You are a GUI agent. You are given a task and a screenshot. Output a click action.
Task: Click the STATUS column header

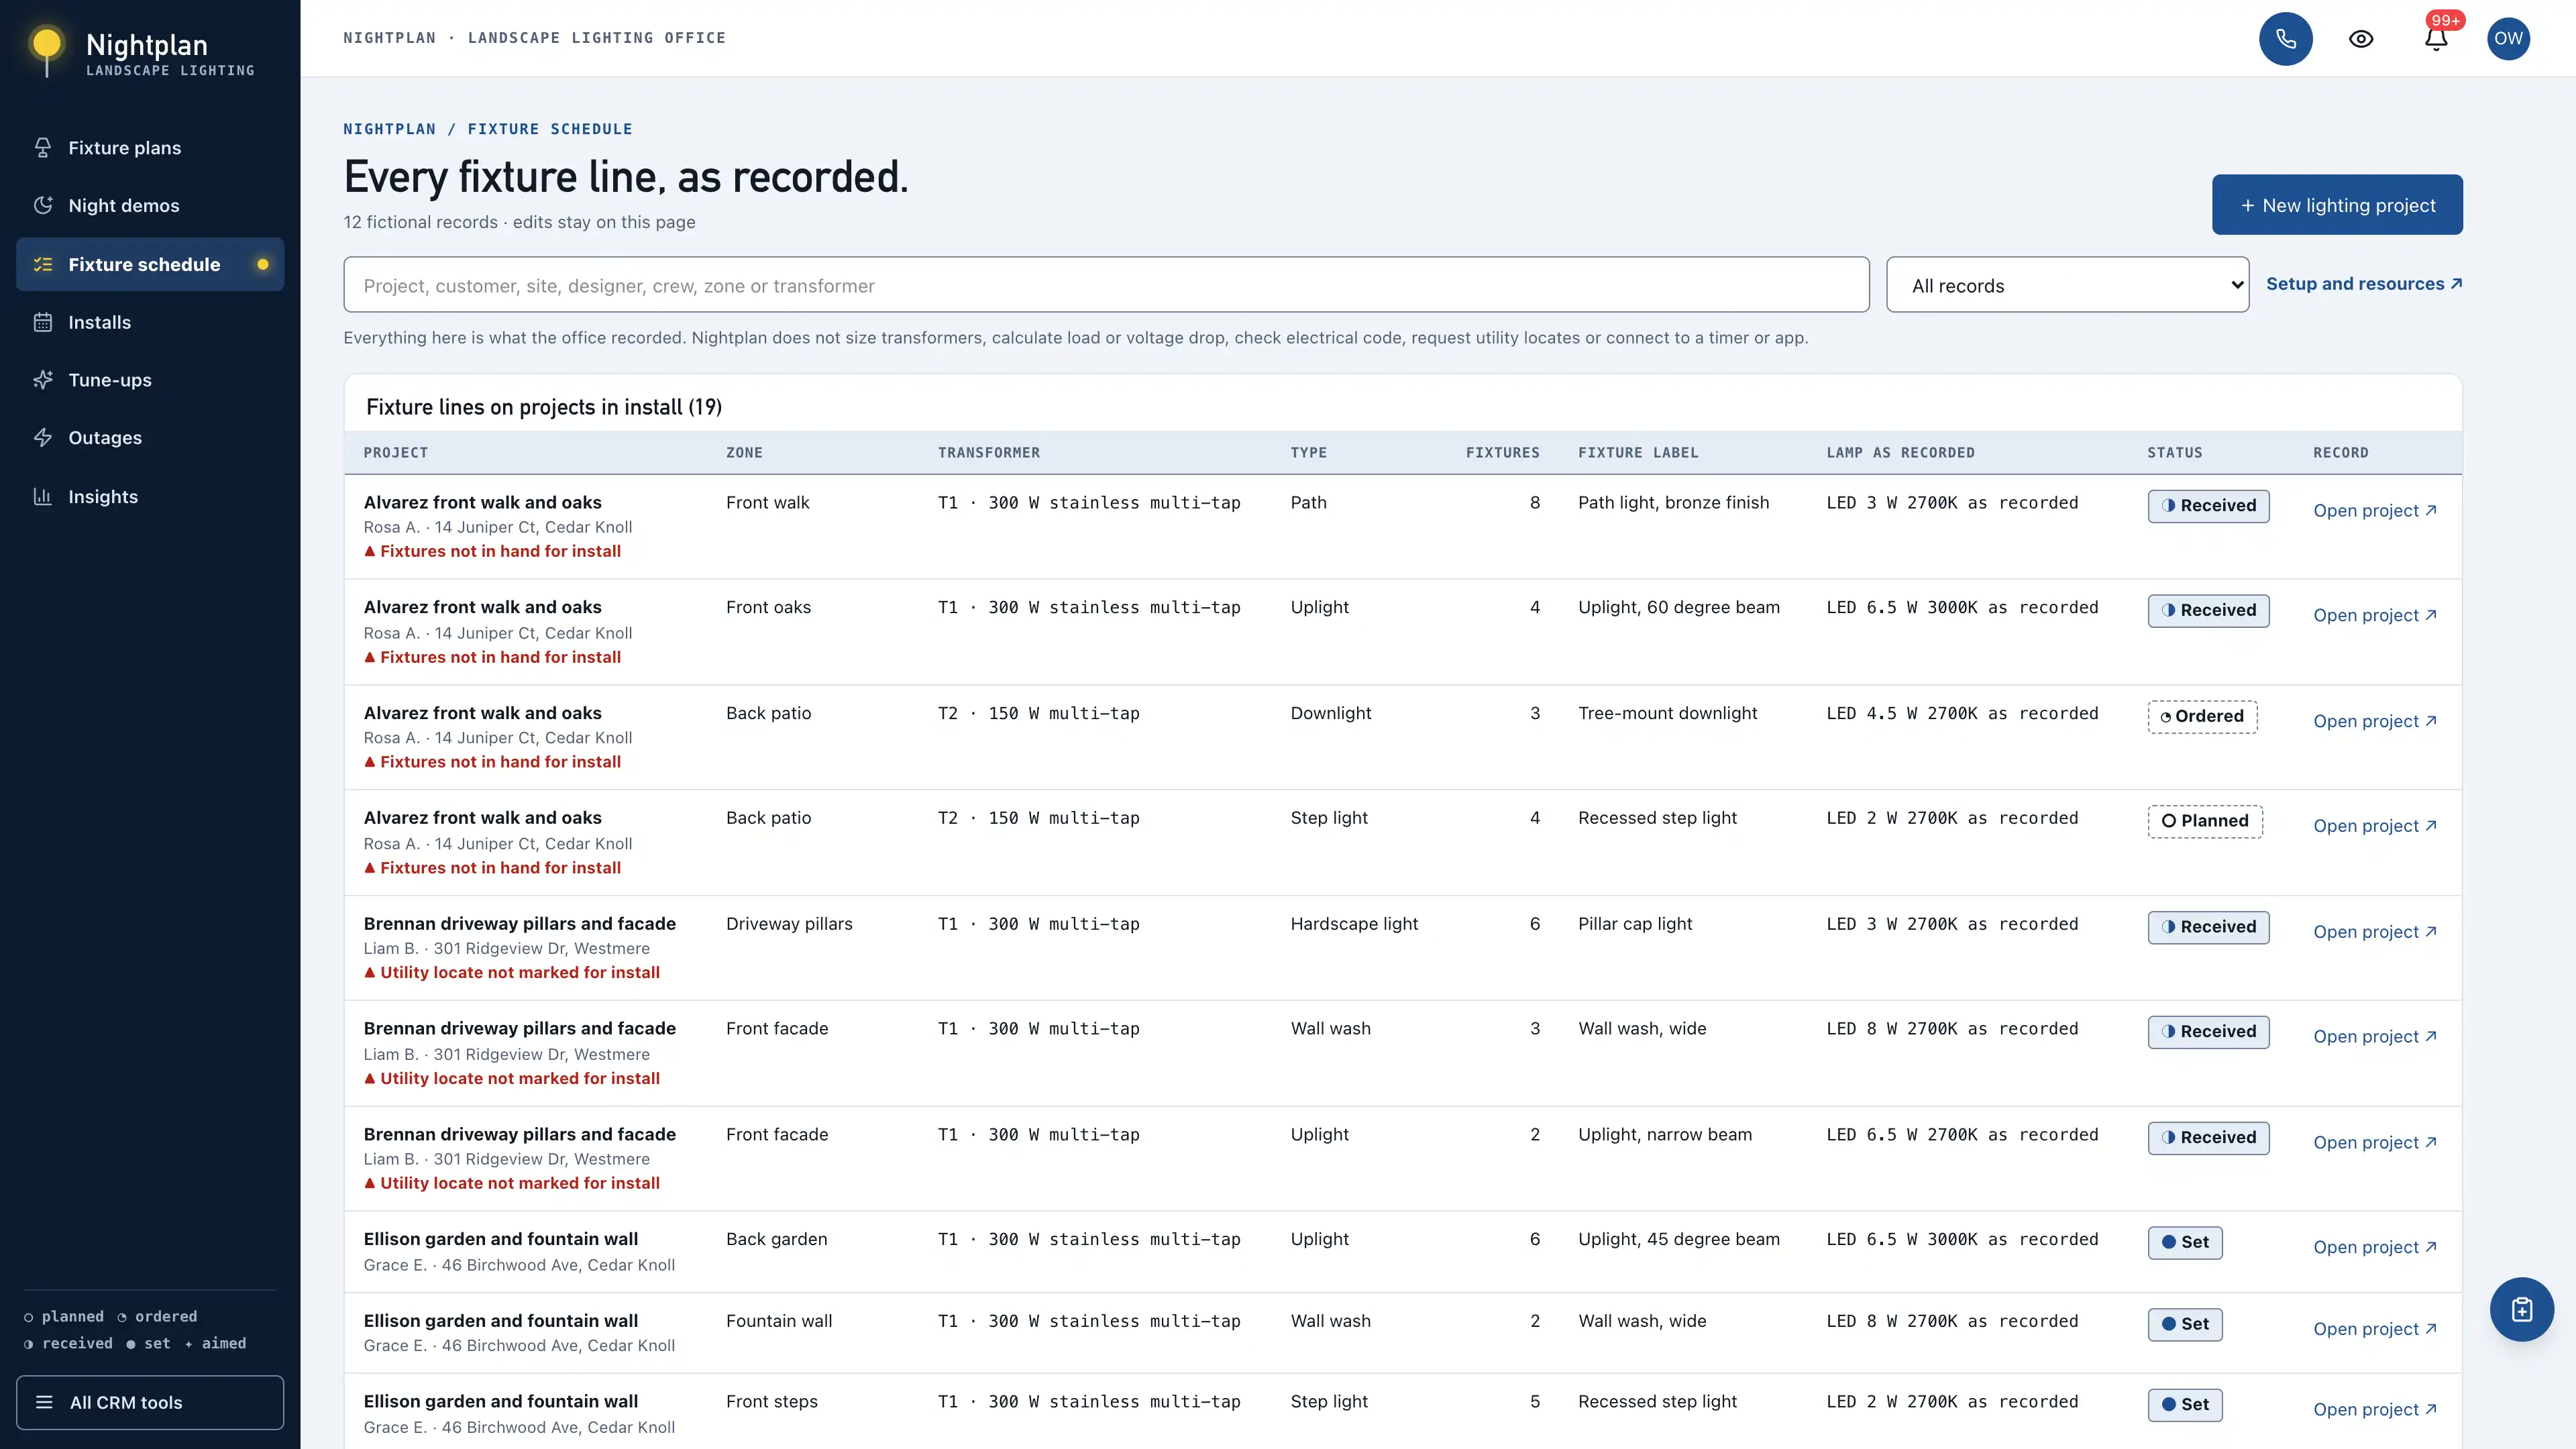(x=2174, y=453)
